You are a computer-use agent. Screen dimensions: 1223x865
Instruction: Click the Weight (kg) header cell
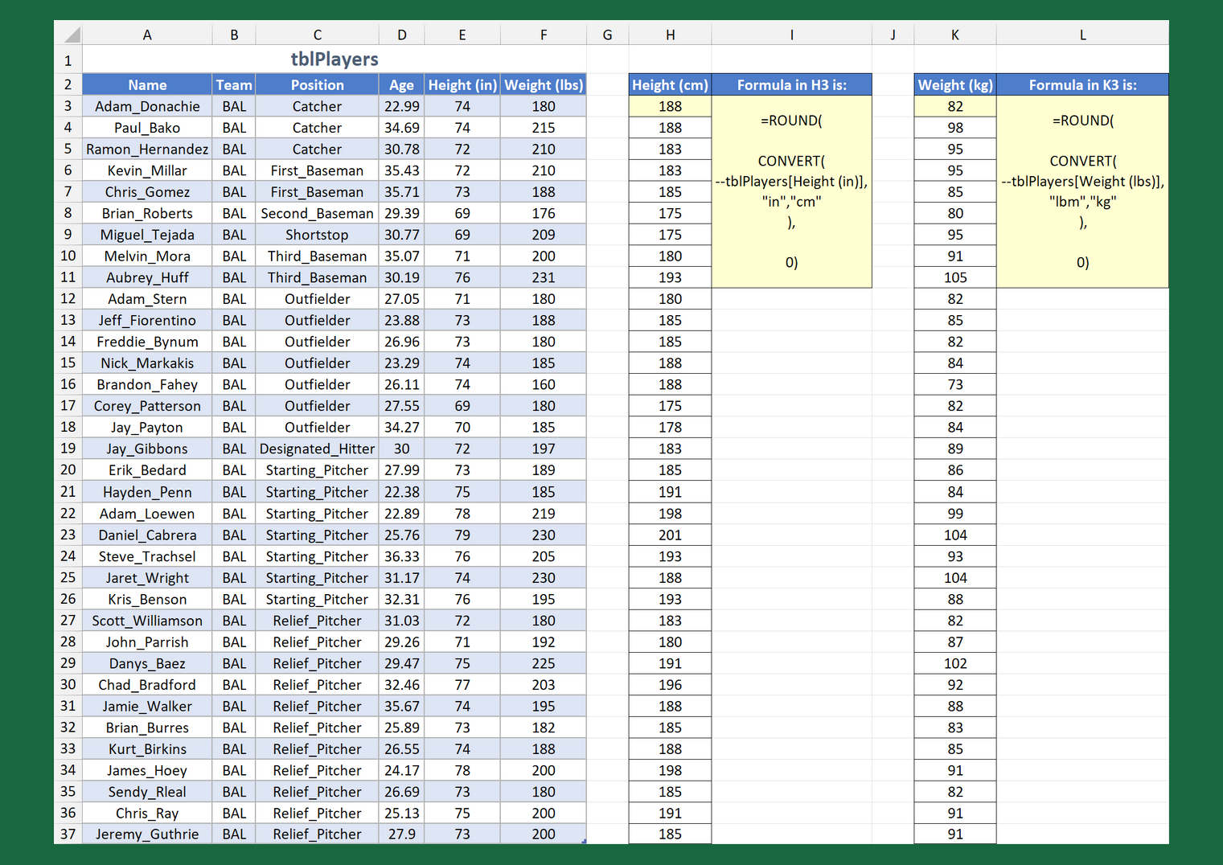(x=954, y=85)
